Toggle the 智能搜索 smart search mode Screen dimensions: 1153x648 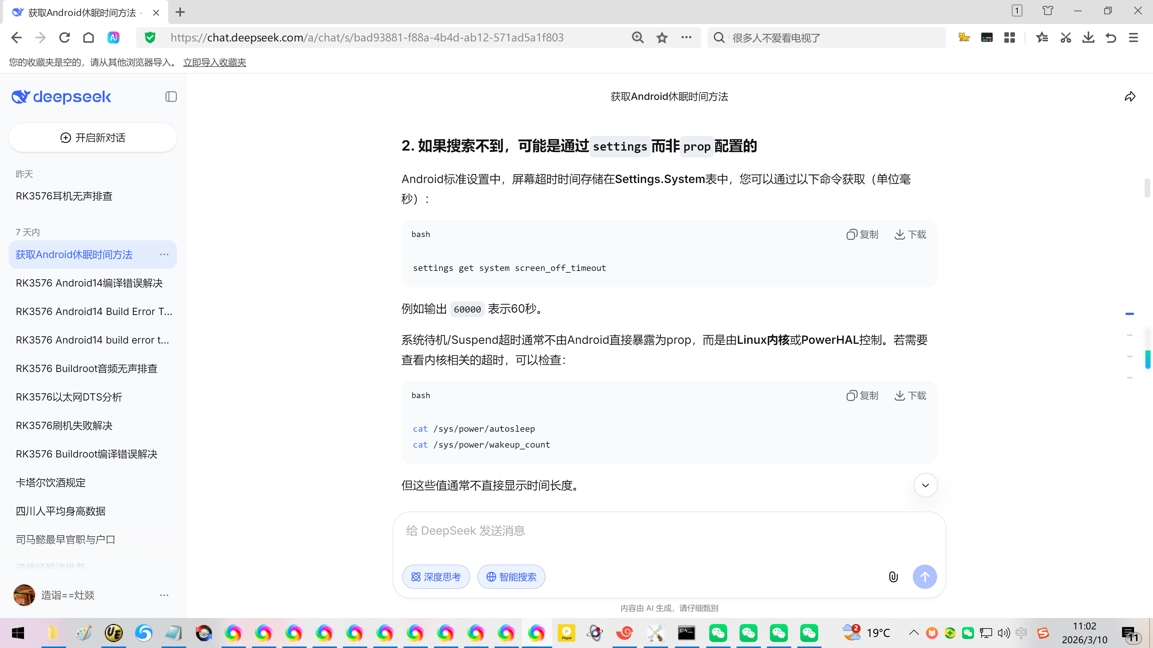(511, 577)
